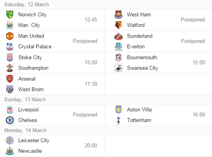Click the Tottenham cockerel crest
This screenshot has width=212, height=157.
click(x=118, y=120)
